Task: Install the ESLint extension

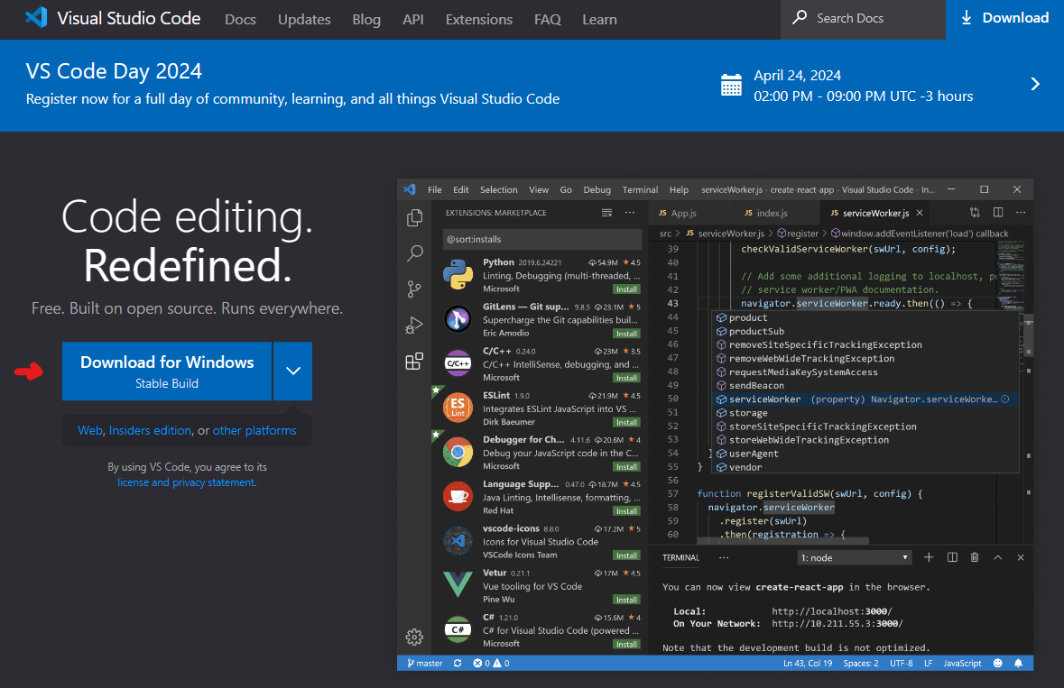Action: pyautogui.click(x=626, y=422)
